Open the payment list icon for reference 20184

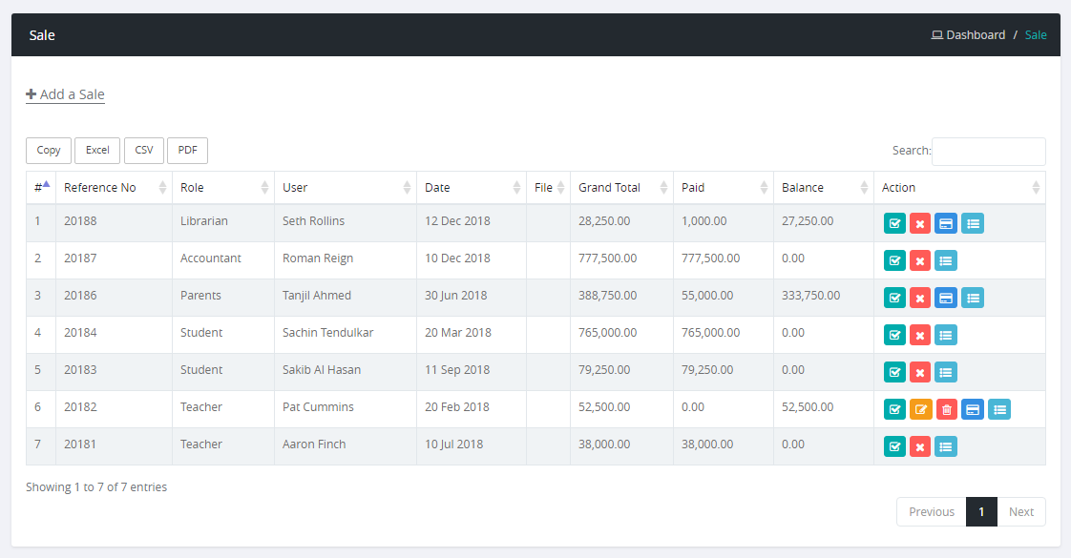[x=946, y=335]
